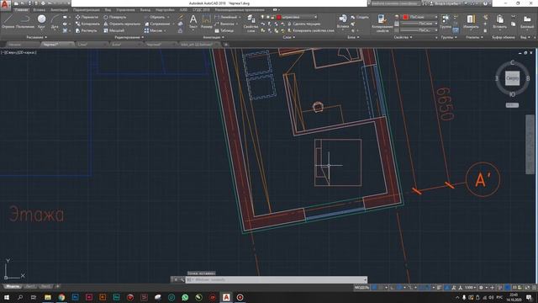Open command line history dropdown arrow

click(365, 279)
